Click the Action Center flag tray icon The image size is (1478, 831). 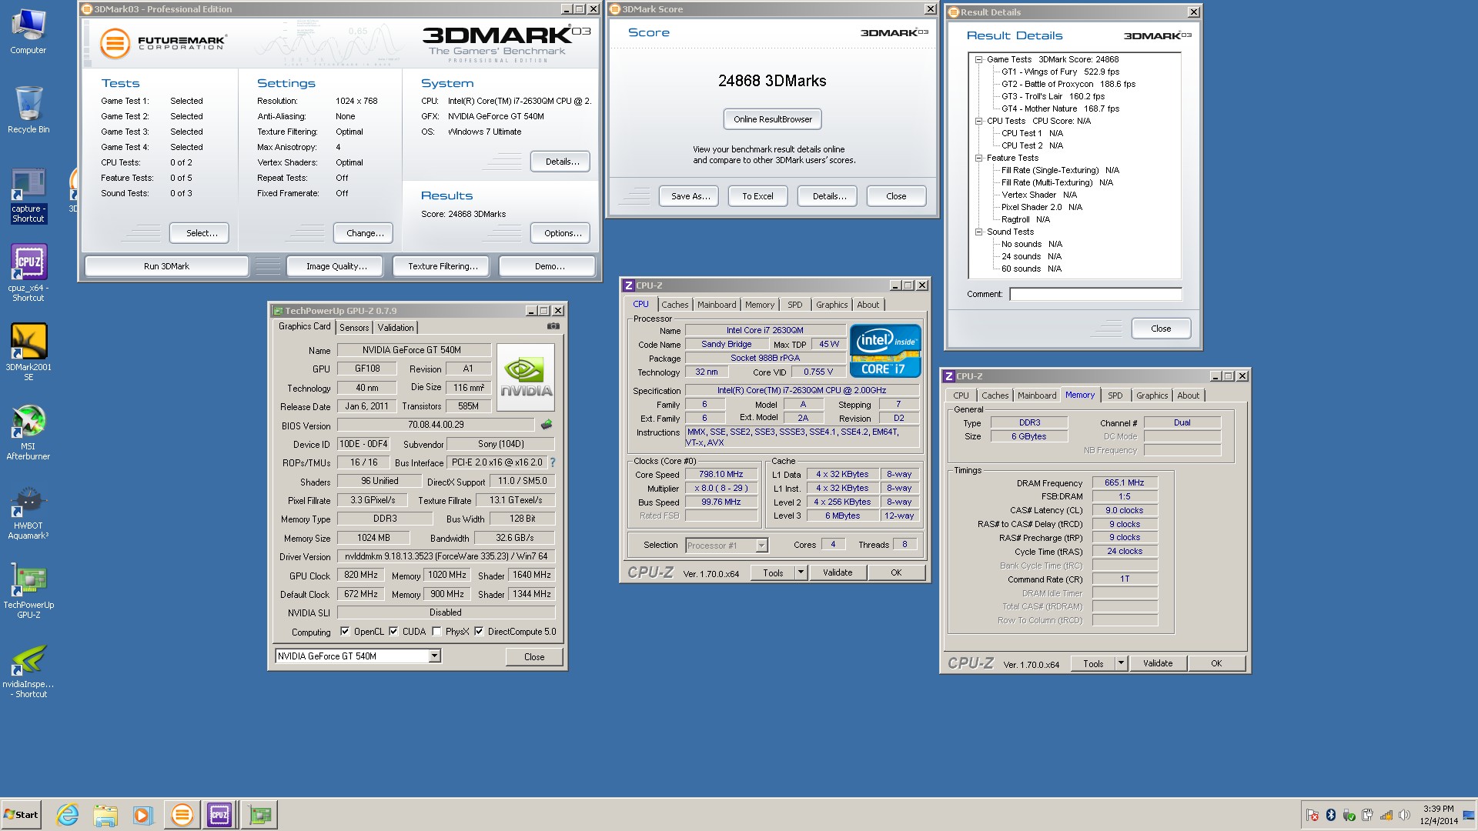1312,815
